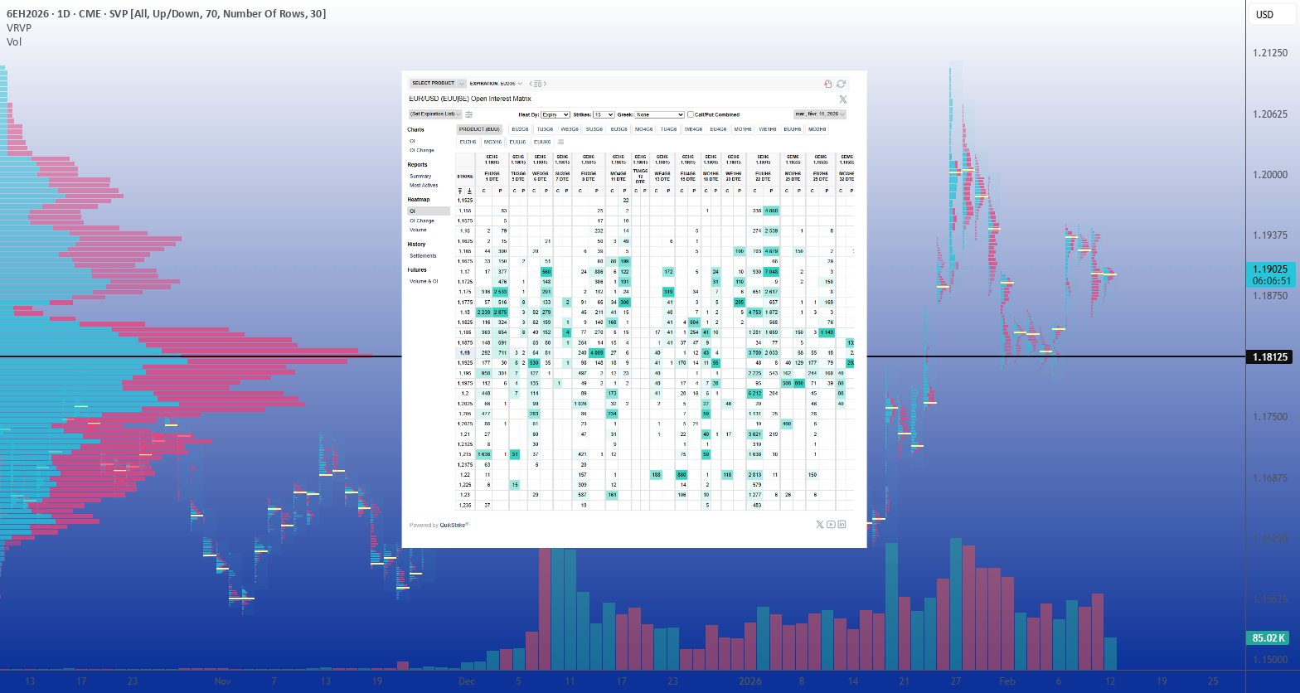
Task: Open the expiration list icon between arrows
Action: (538, 84)
